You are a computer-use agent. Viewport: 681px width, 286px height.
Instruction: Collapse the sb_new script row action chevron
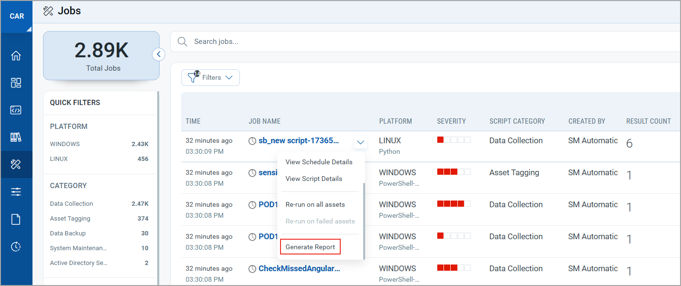pyautogui.click(x=361, y=142)
